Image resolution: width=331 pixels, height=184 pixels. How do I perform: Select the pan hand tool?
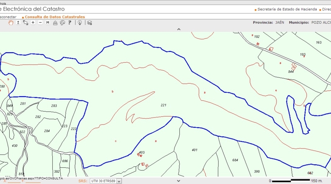[11, 23]
